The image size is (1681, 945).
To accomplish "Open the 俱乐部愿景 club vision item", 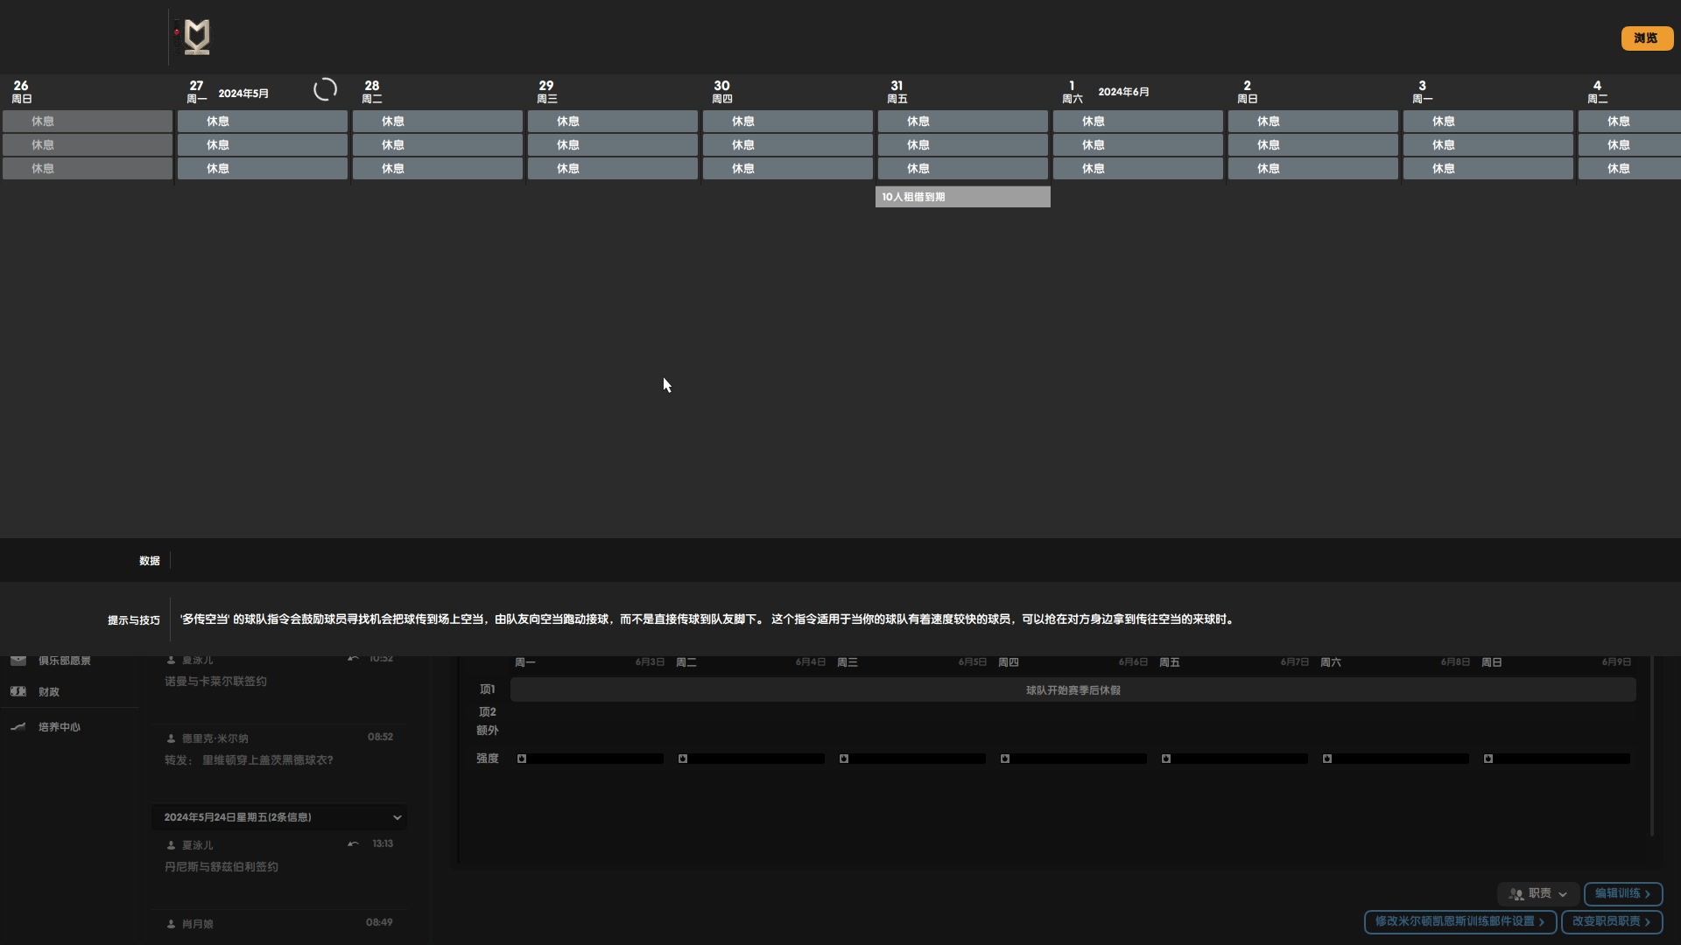I will click(x=64, y=661).
